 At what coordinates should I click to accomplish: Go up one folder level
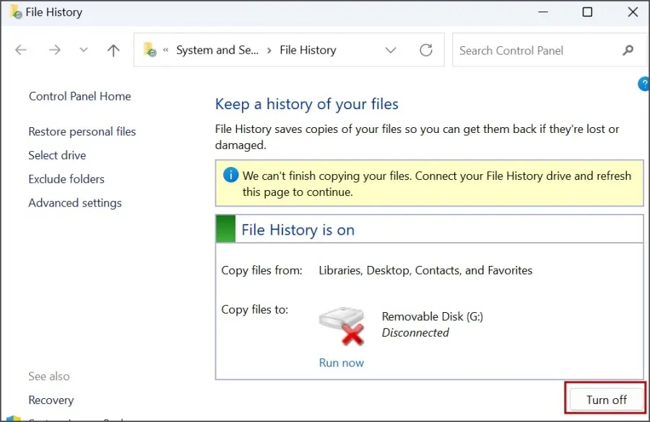pyautogui.click(x=113, y=50)
